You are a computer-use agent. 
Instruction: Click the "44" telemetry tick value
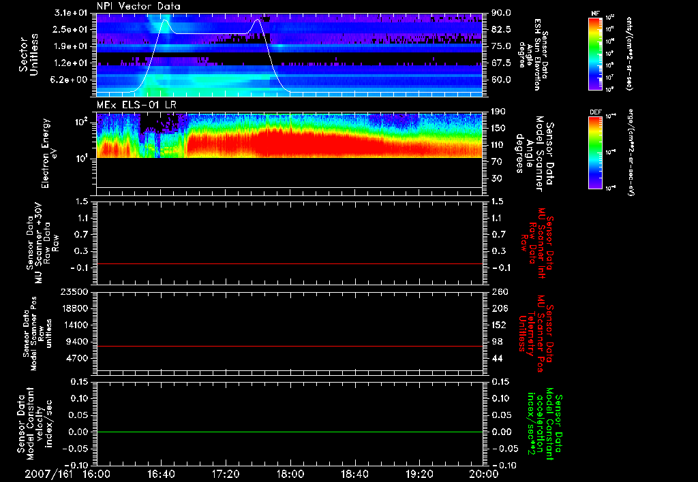click(497, 358)
